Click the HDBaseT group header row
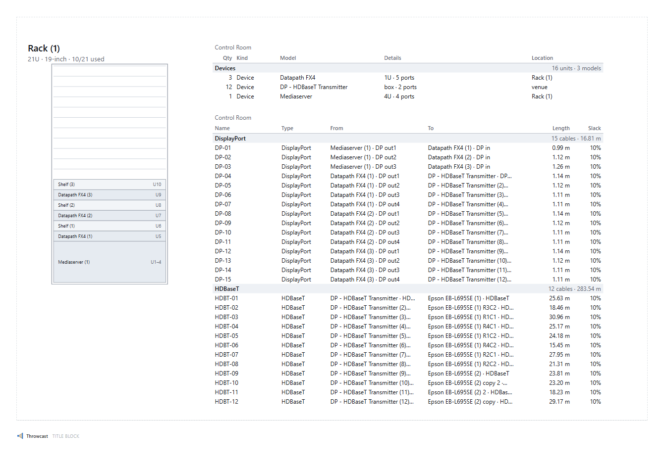The width and height of the screenshot is (664, 469). coord(408,289)
